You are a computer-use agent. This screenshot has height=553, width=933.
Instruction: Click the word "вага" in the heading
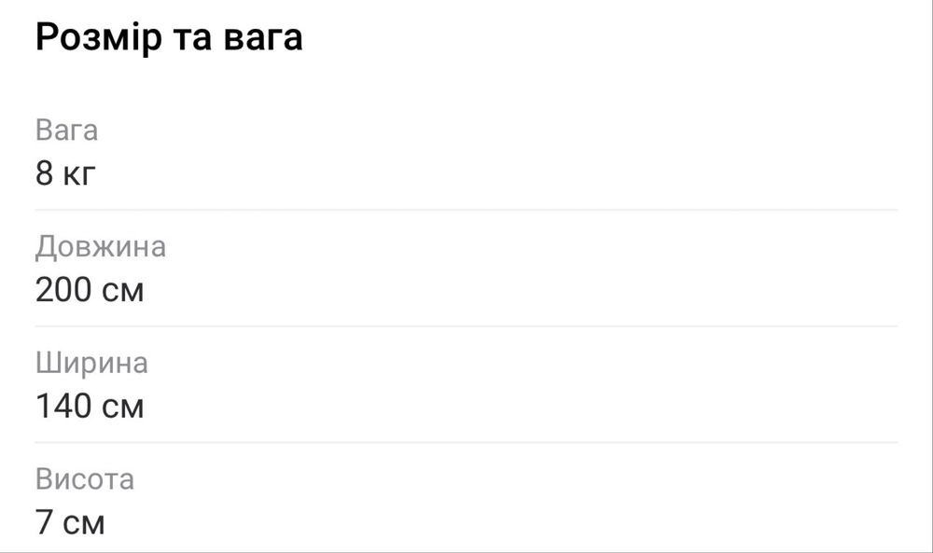(x=263, y=39)
